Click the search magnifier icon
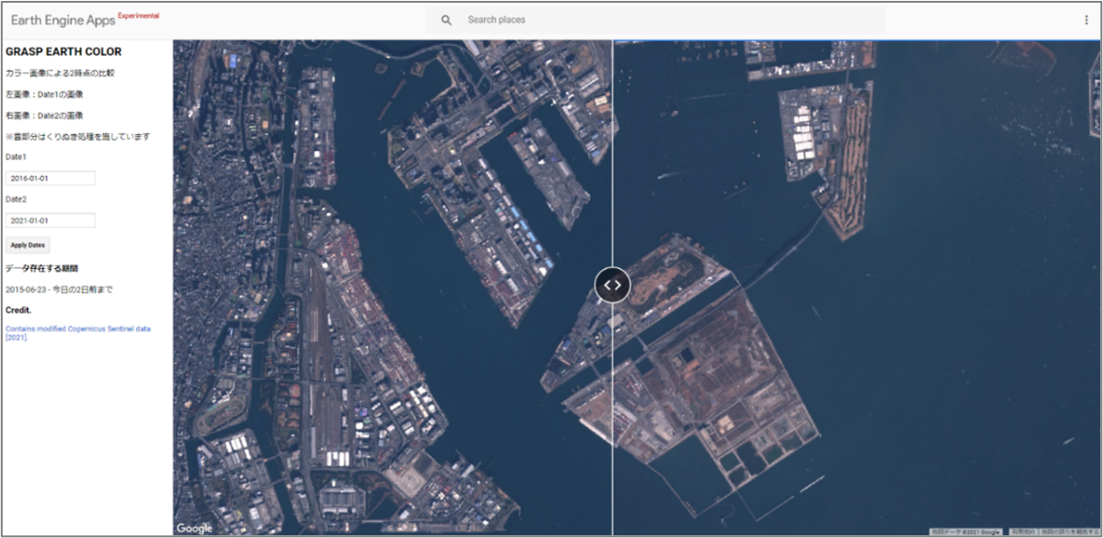 [446, 20]
